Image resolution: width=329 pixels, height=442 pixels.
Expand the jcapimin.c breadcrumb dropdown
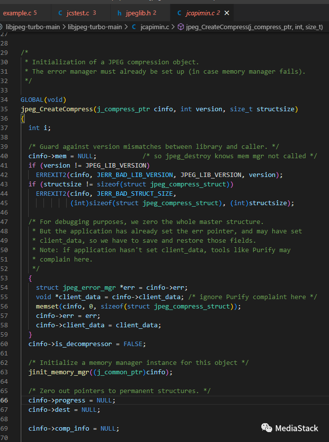click(x=156, y=26)
